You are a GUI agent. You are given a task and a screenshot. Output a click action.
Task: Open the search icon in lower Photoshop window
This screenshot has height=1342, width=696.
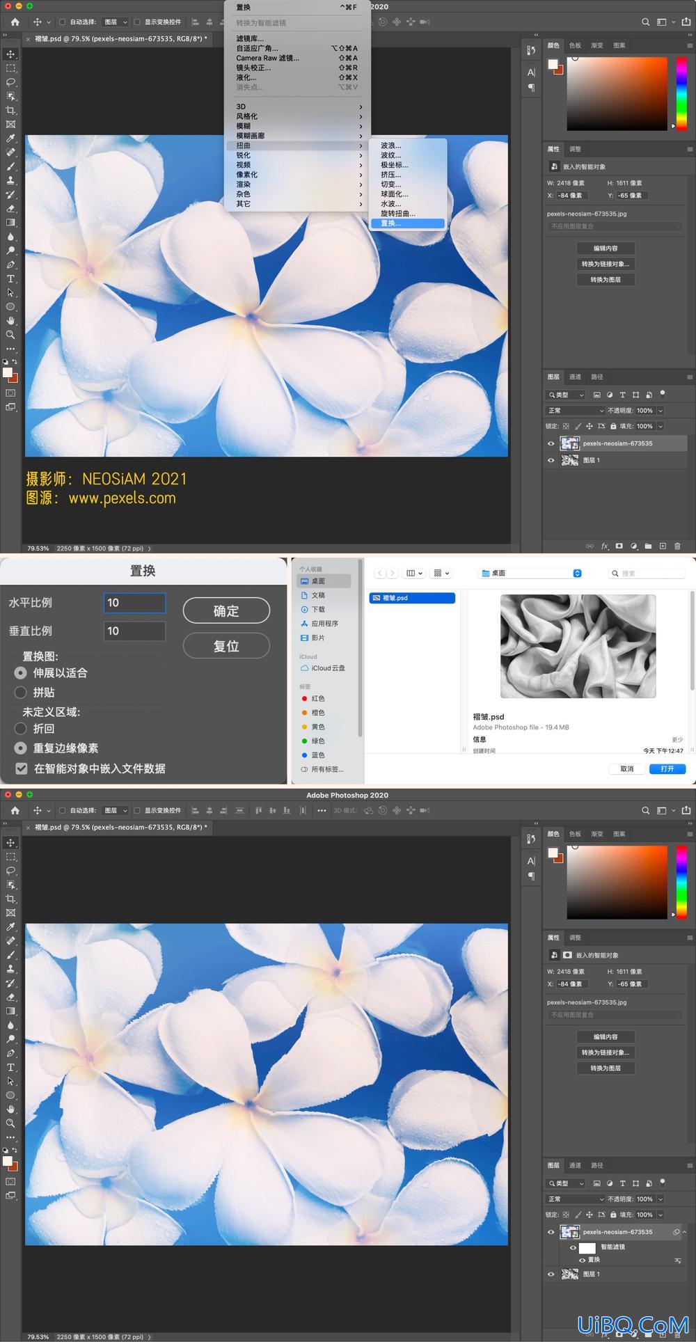click(645, 810)
